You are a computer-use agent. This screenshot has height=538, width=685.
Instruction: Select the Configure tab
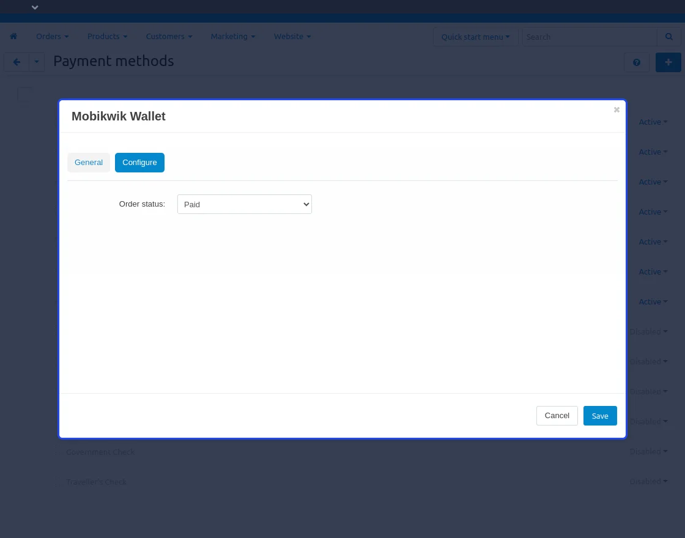coord(140,163)
